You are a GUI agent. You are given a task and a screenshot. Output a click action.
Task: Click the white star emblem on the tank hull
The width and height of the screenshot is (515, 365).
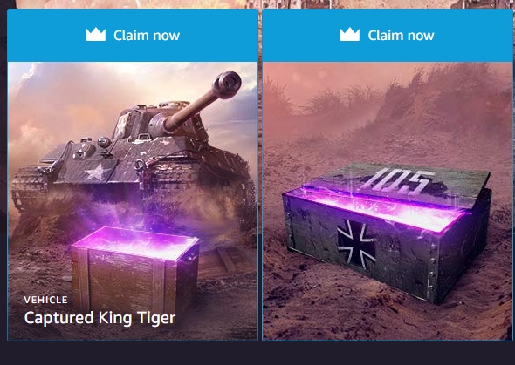pyautogui.click(x=97, y=172)
